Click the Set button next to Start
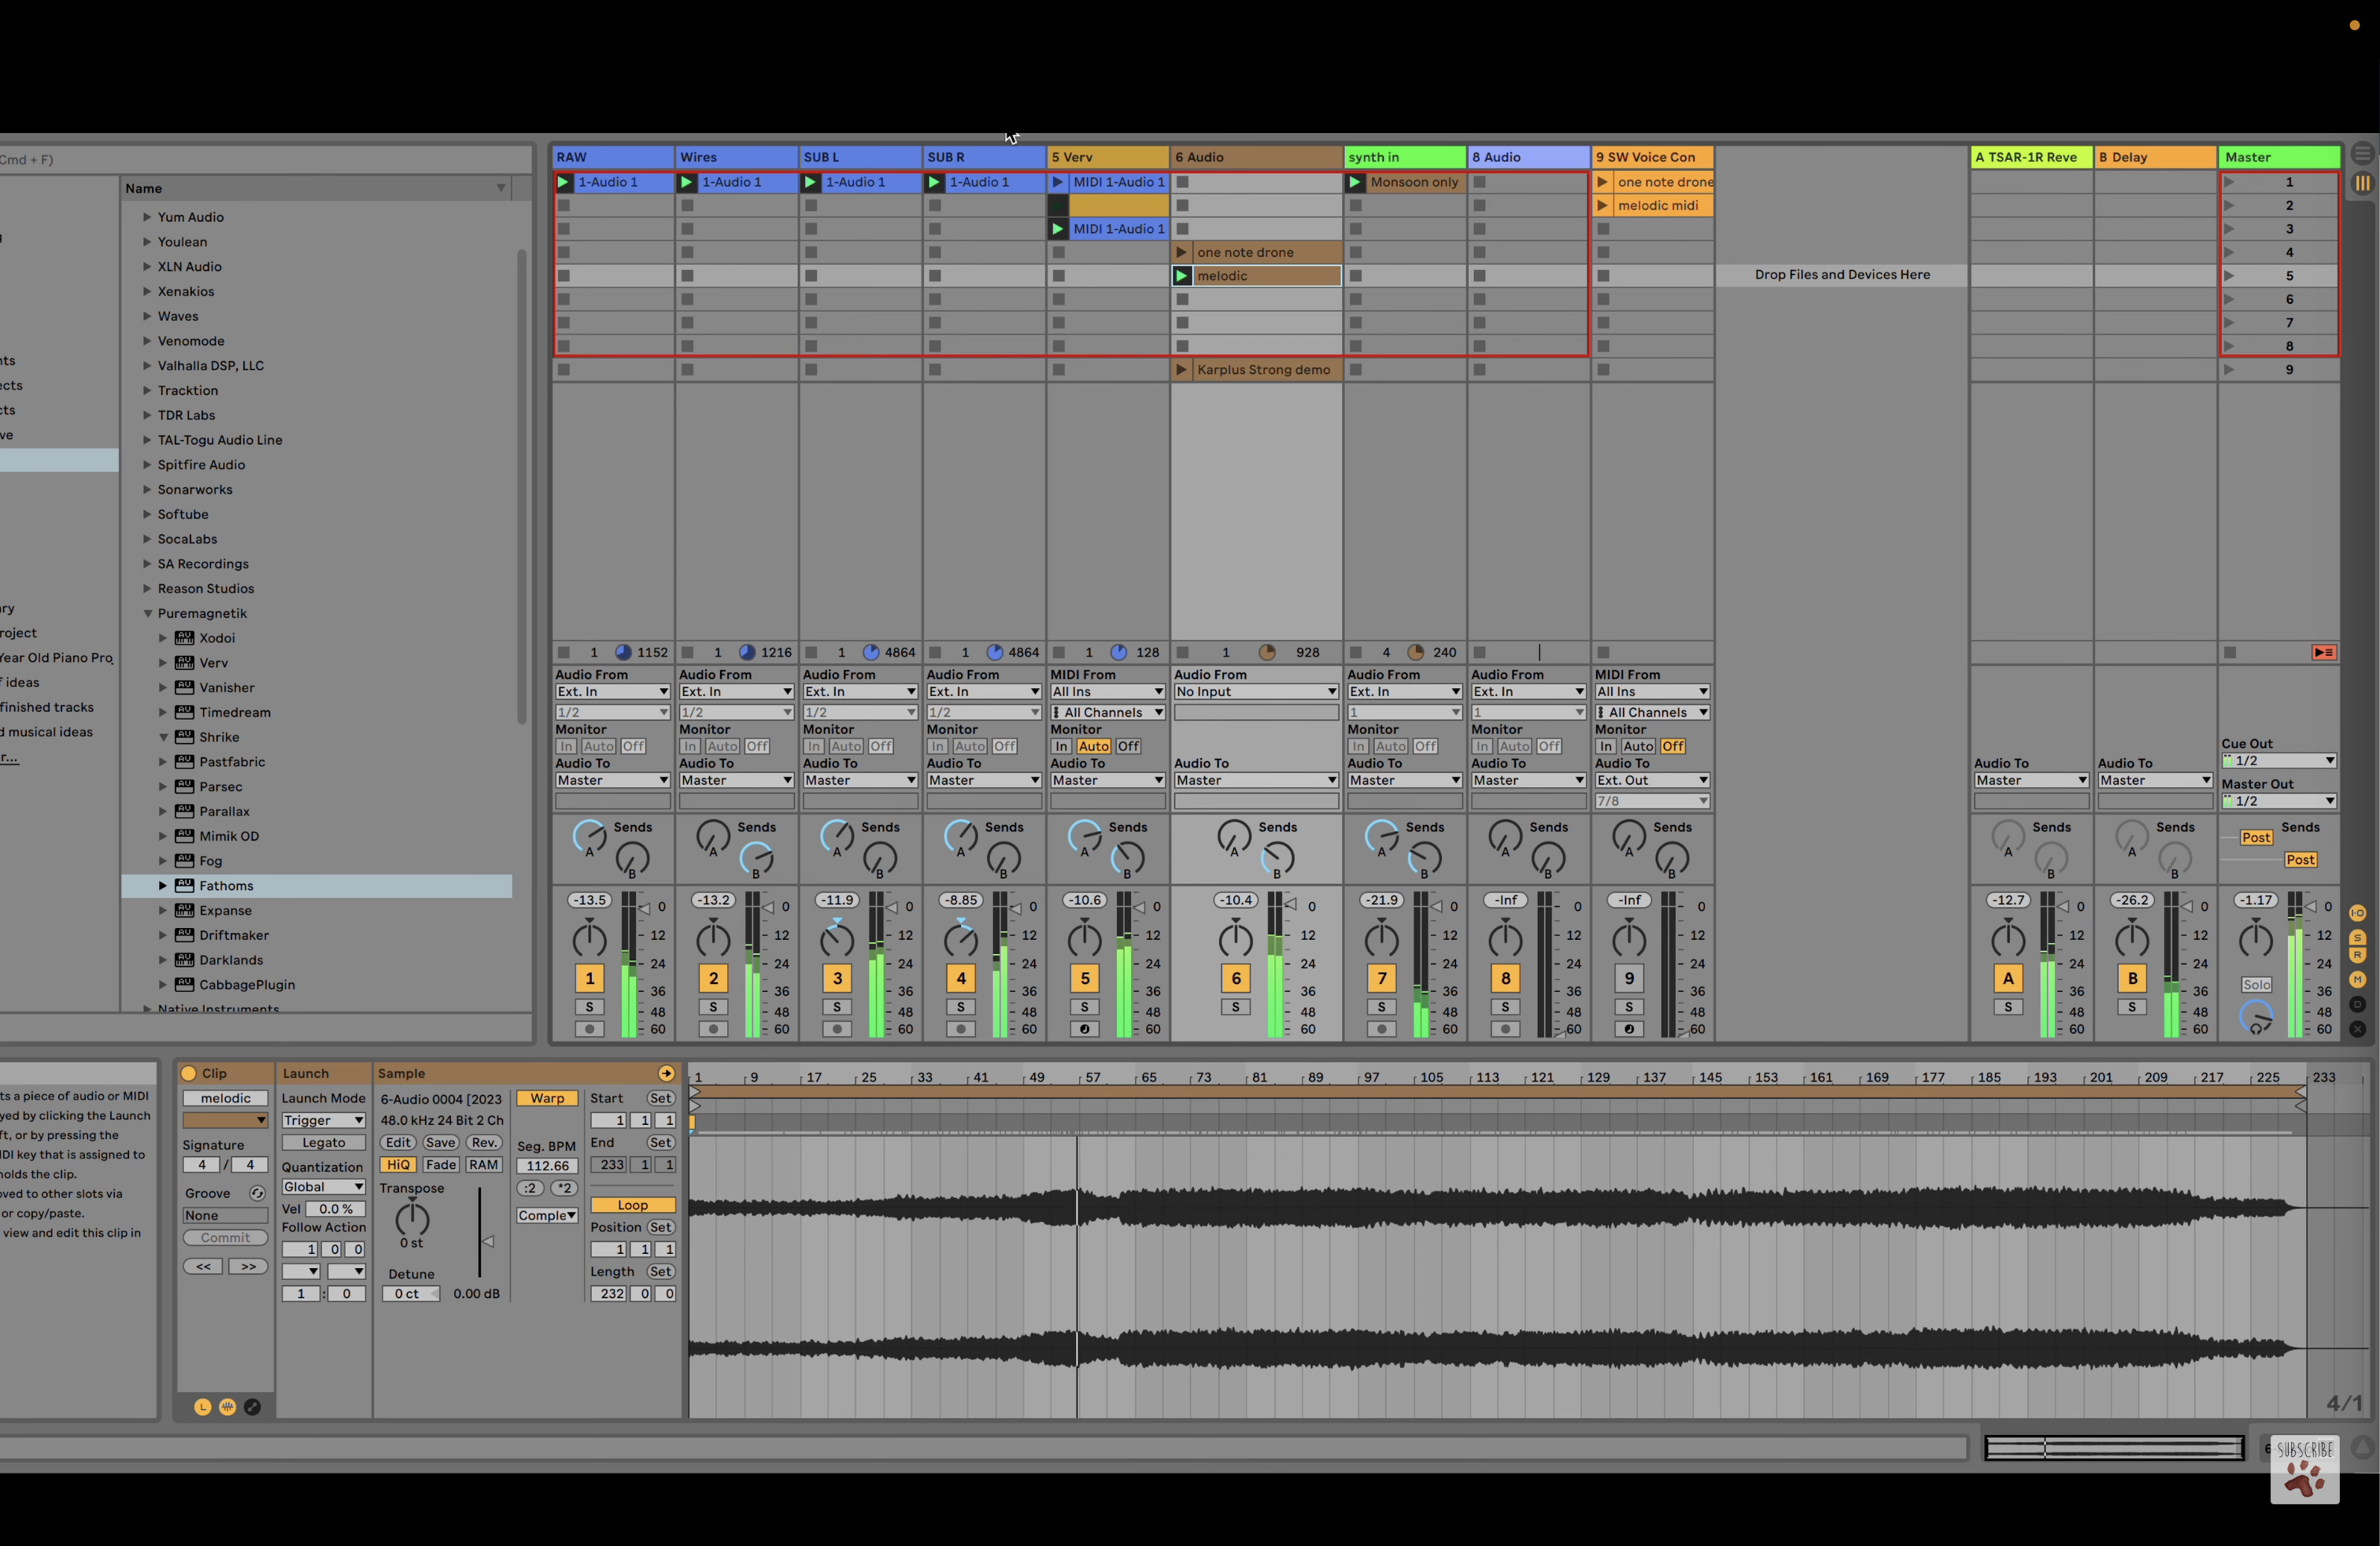The height and width of the screenshot is (1546, 2380). click(660, 1098)
